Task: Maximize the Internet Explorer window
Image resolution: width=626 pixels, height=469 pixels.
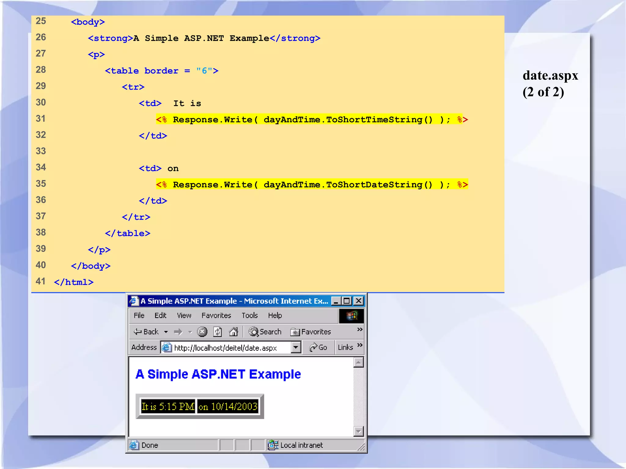Action: 347,301
